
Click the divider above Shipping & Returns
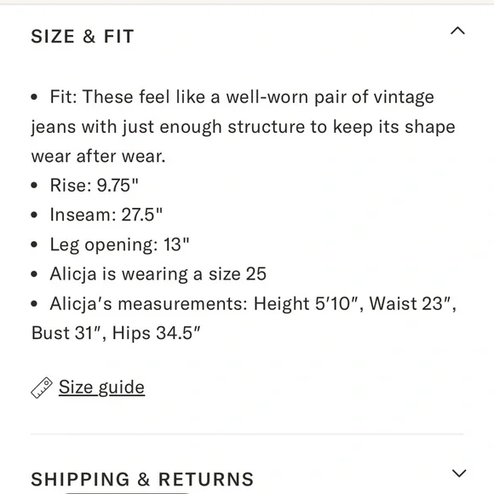point(247,434)
